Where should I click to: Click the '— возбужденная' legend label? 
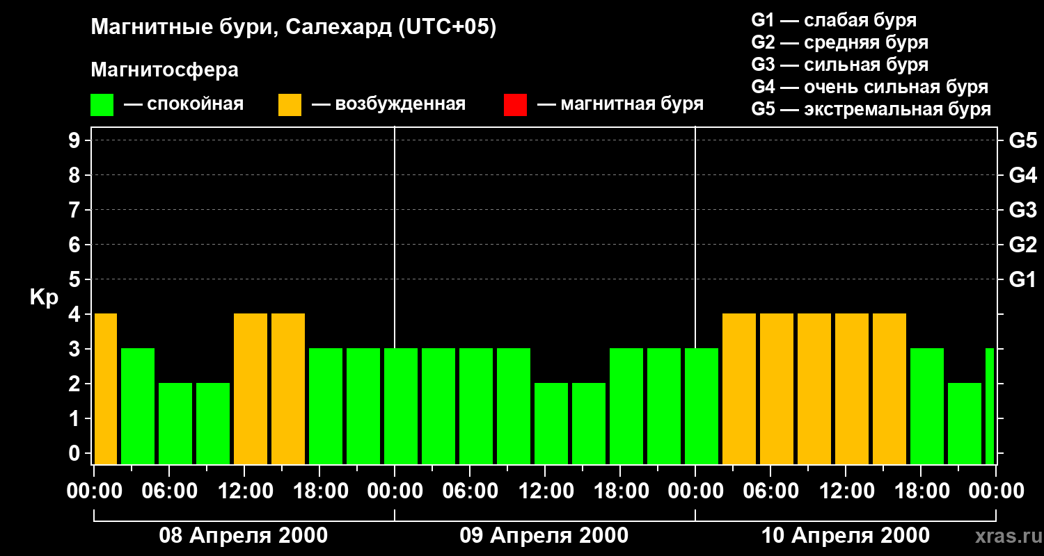click(x=388, y=105)
